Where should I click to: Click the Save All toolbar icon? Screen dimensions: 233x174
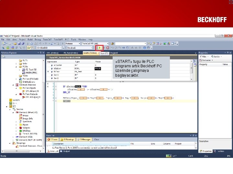[23, 43]
